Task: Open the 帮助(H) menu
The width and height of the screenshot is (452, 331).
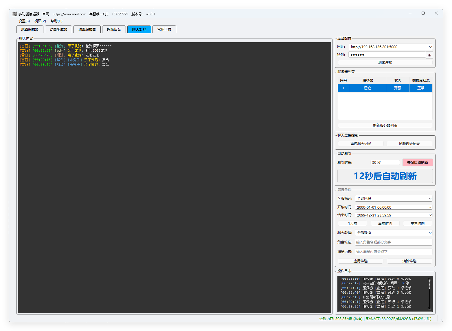Action: (x=56, y=21)
